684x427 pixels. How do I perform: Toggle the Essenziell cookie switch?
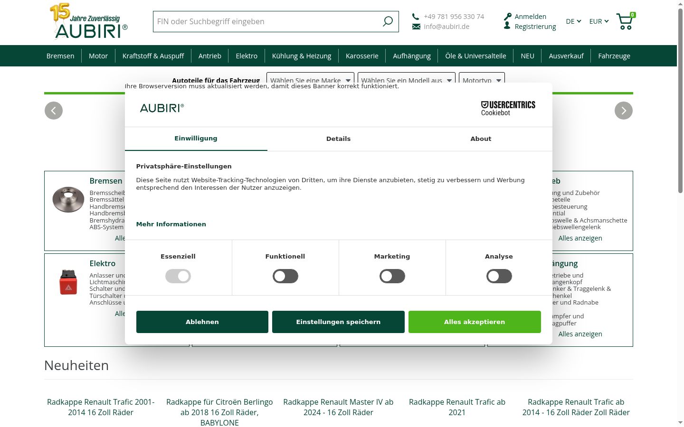pos(178,276)
